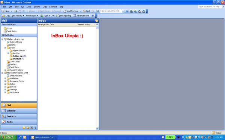Click Outlook quick launch icon
225x140 pixels.
(x=25, y=137)
